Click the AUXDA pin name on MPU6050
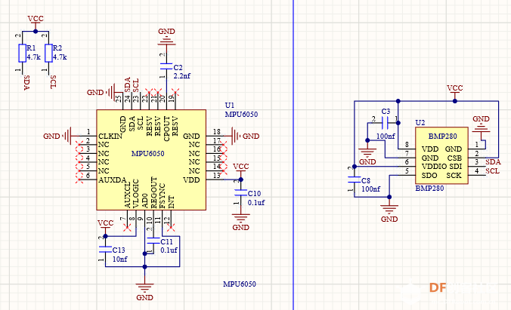Viewport: 511px width, 310px height. (113, 180)
